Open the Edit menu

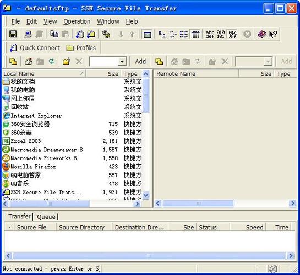click(x=31, y=21)
